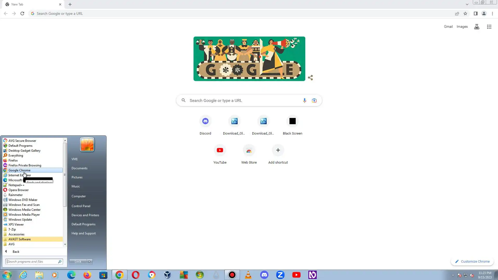Viewport: 498px width, 280px height.
Task: Open Control Panel from Start menu
Action: (81, 206)
